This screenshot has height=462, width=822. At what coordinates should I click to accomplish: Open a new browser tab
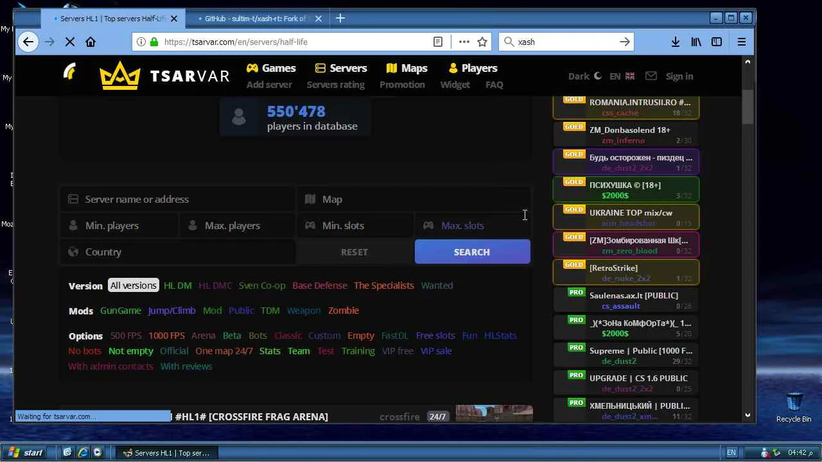340,19
